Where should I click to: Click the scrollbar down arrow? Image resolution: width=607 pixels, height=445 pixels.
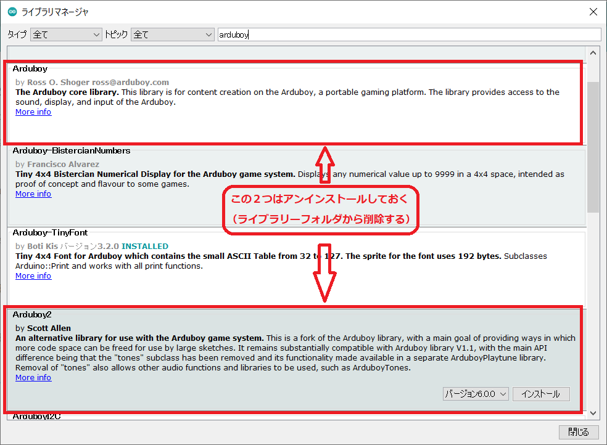593,412
